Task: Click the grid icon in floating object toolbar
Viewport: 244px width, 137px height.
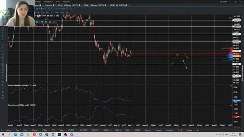Action: tap(37, 22)
